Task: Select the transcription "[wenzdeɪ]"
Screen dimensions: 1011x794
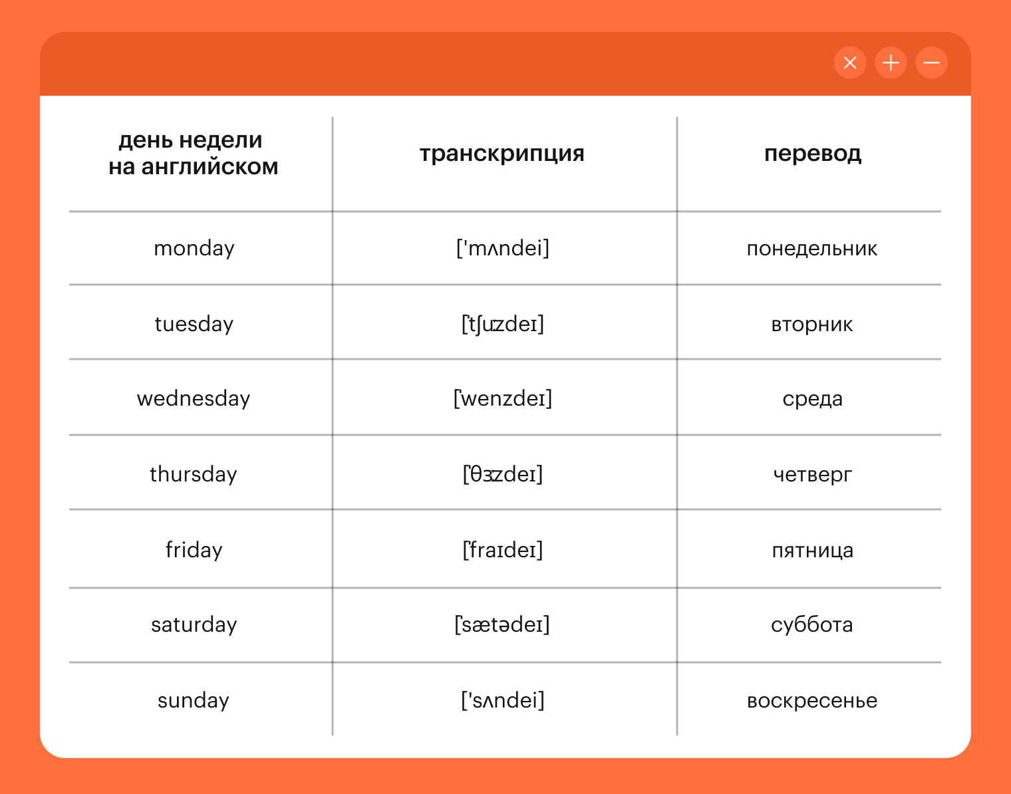Action: coord(502,398)
